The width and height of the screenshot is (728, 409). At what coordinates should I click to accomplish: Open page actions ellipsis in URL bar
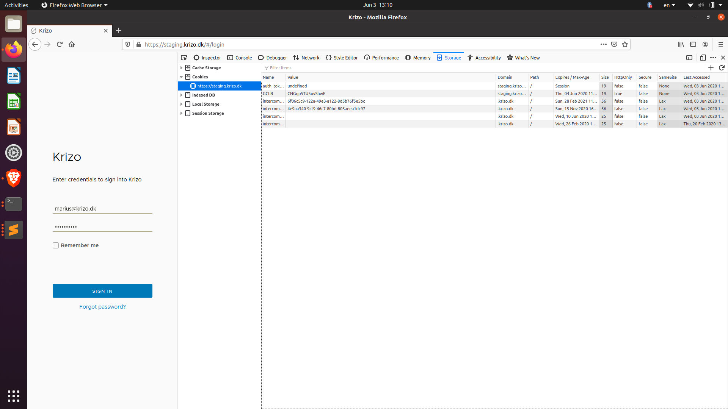pyautogui.click(x=604, y=44)
